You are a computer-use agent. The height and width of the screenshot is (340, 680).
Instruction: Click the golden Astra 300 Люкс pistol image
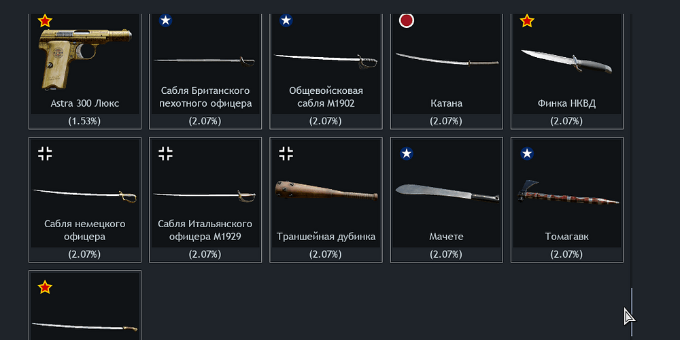[x=85, y=59]
